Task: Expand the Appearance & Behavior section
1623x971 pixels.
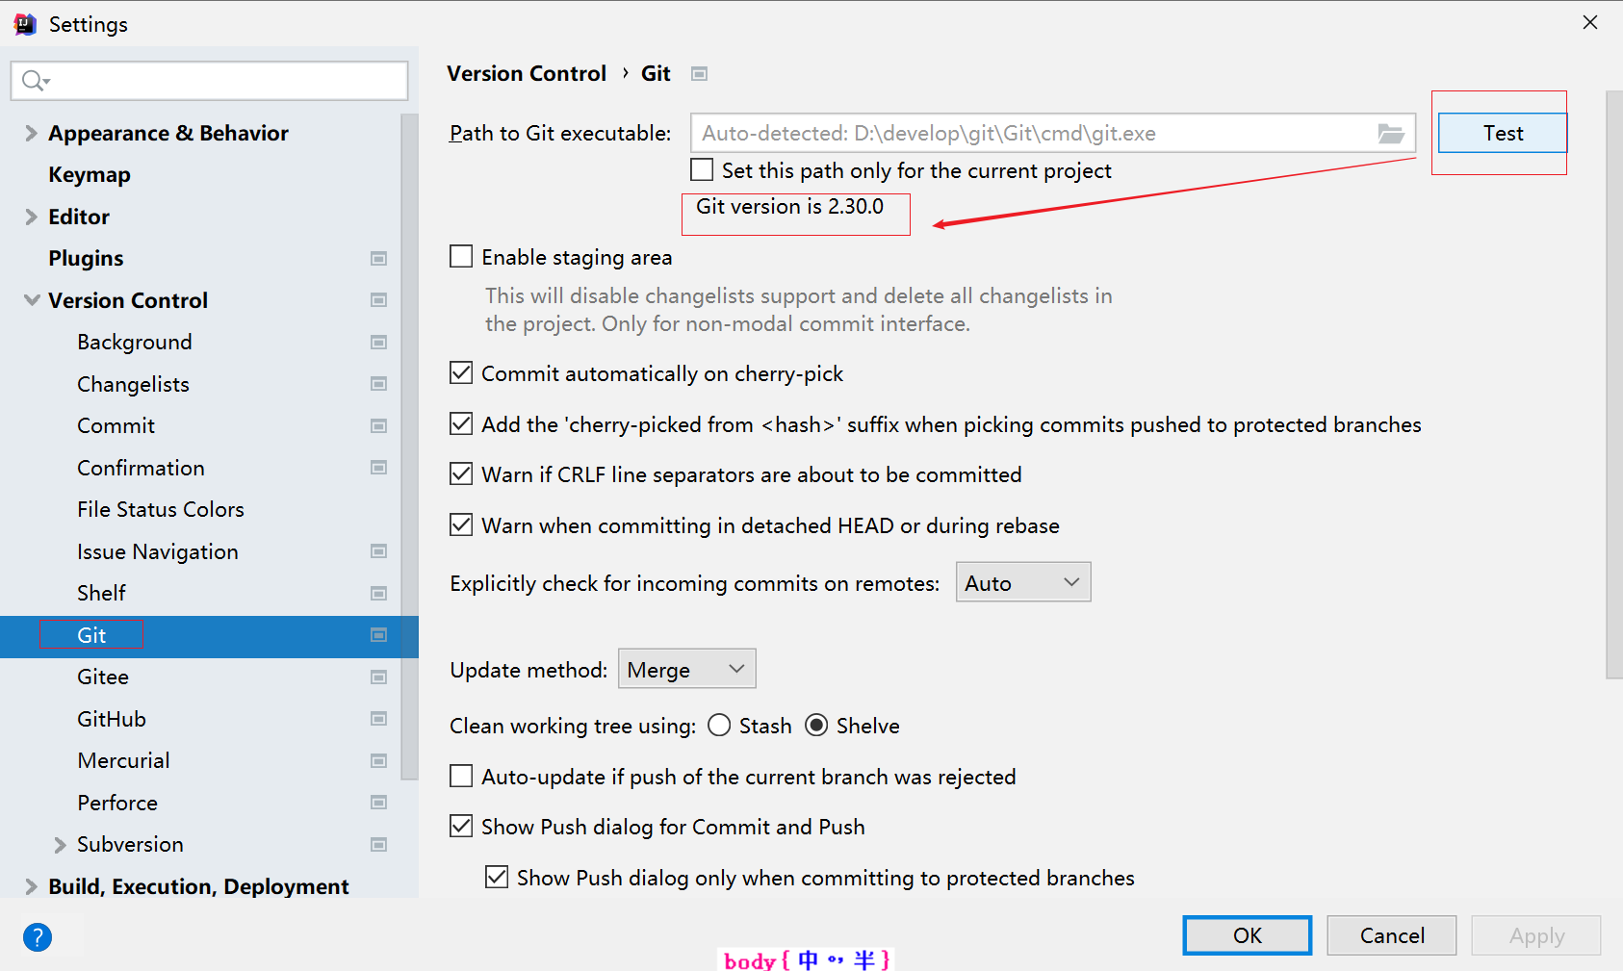Action: point(31,133)
